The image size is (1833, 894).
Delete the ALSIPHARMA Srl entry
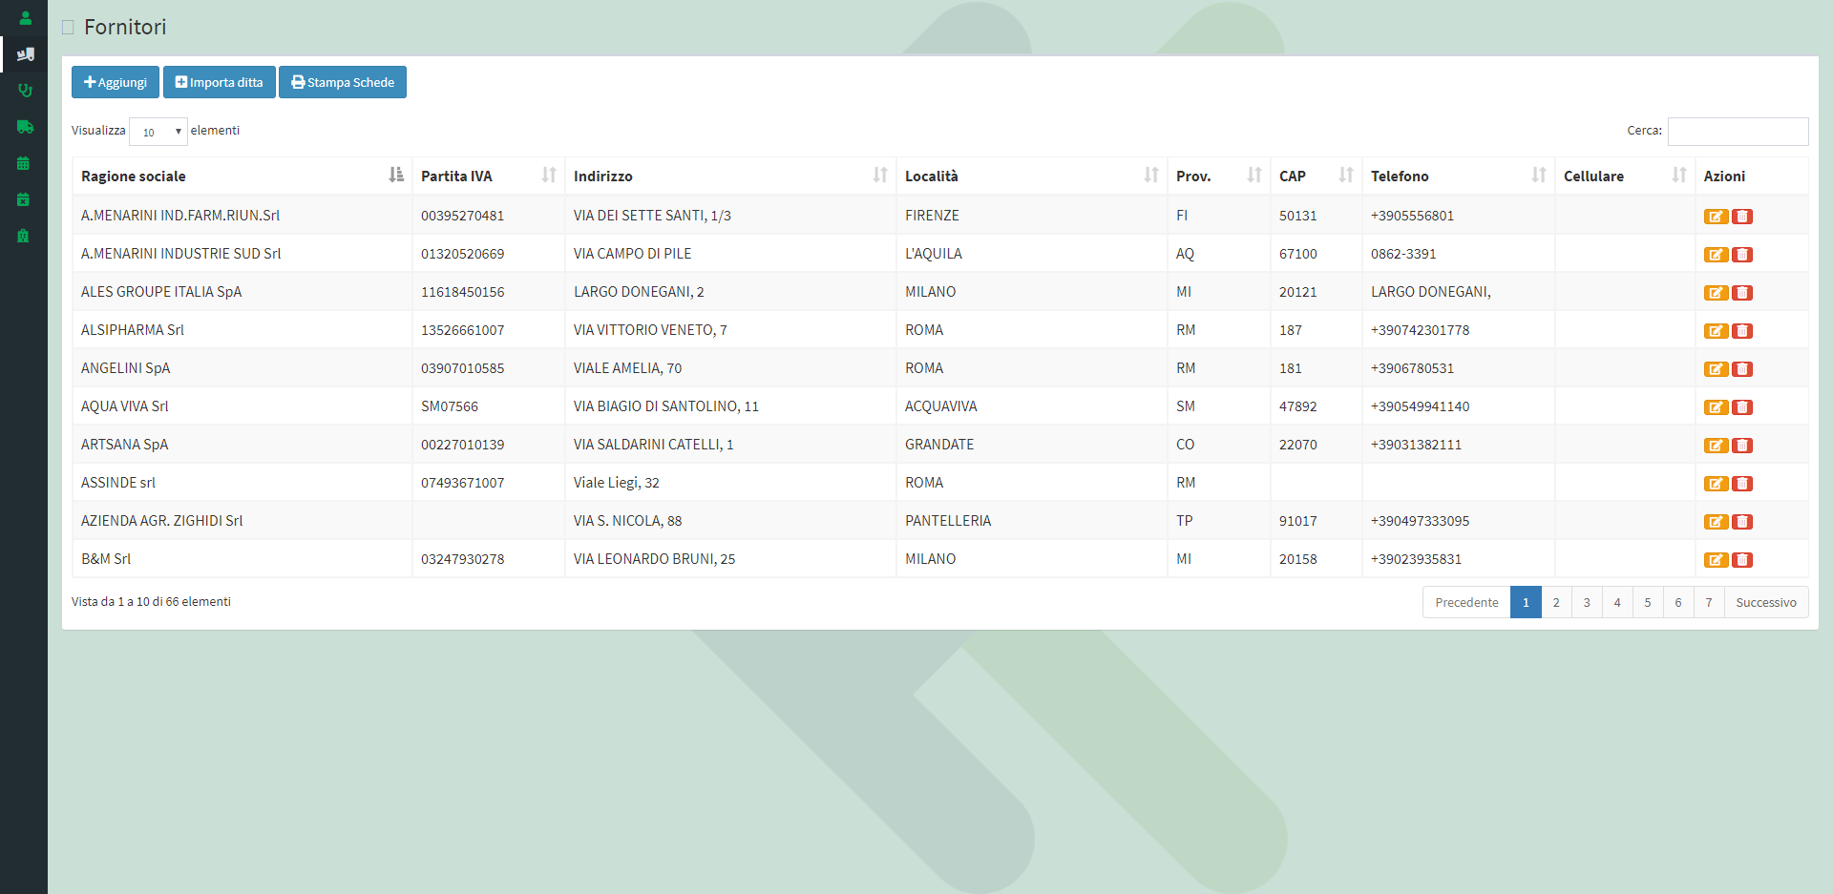click(1742, 331)
